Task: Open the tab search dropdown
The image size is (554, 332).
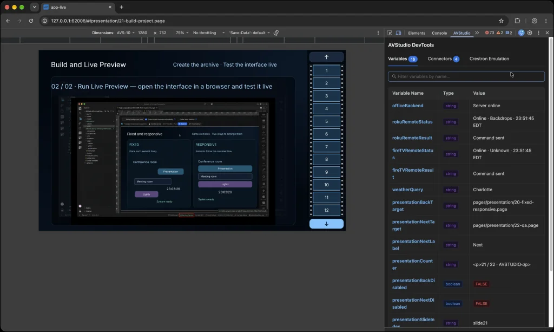Action: 34,7
